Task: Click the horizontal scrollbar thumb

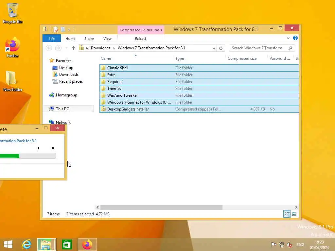Action: pos(161,207)
